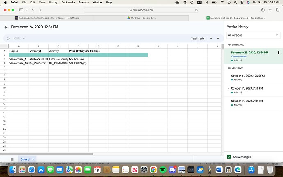
Task: Toggle the Safari sidebar button
Action: [x=21, y=10]
